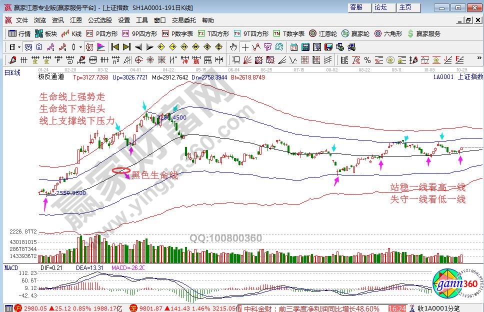
Task: Click the calendar date icon
Action: coord(293,47)
